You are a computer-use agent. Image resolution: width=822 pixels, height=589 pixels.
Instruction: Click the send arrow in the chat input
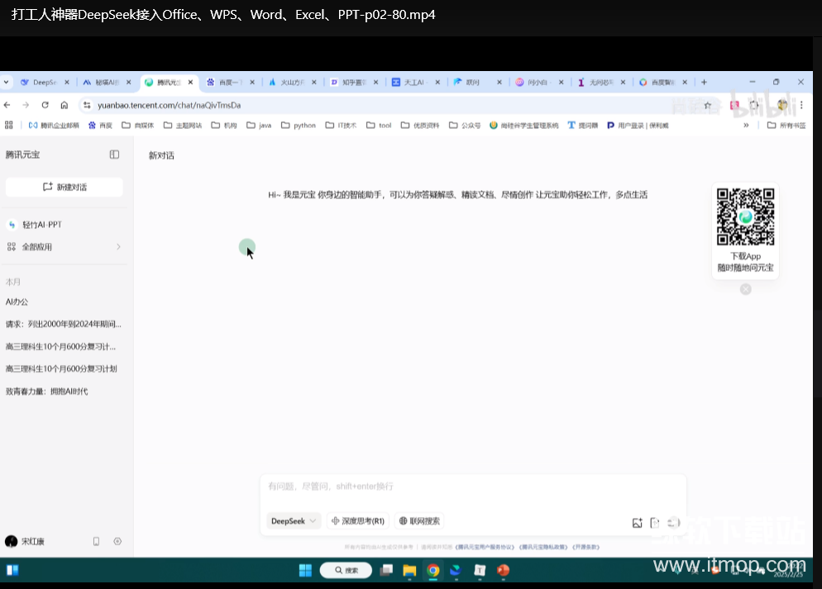pyautogui.click(x=673, y=523)
